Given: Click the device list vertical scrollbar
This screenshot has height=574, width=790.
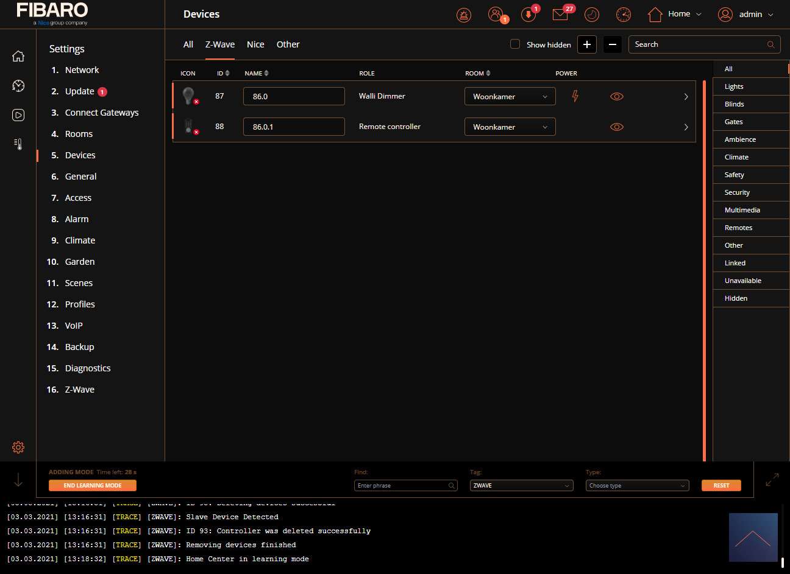Looking at the screenshot, I should [704, 268].
